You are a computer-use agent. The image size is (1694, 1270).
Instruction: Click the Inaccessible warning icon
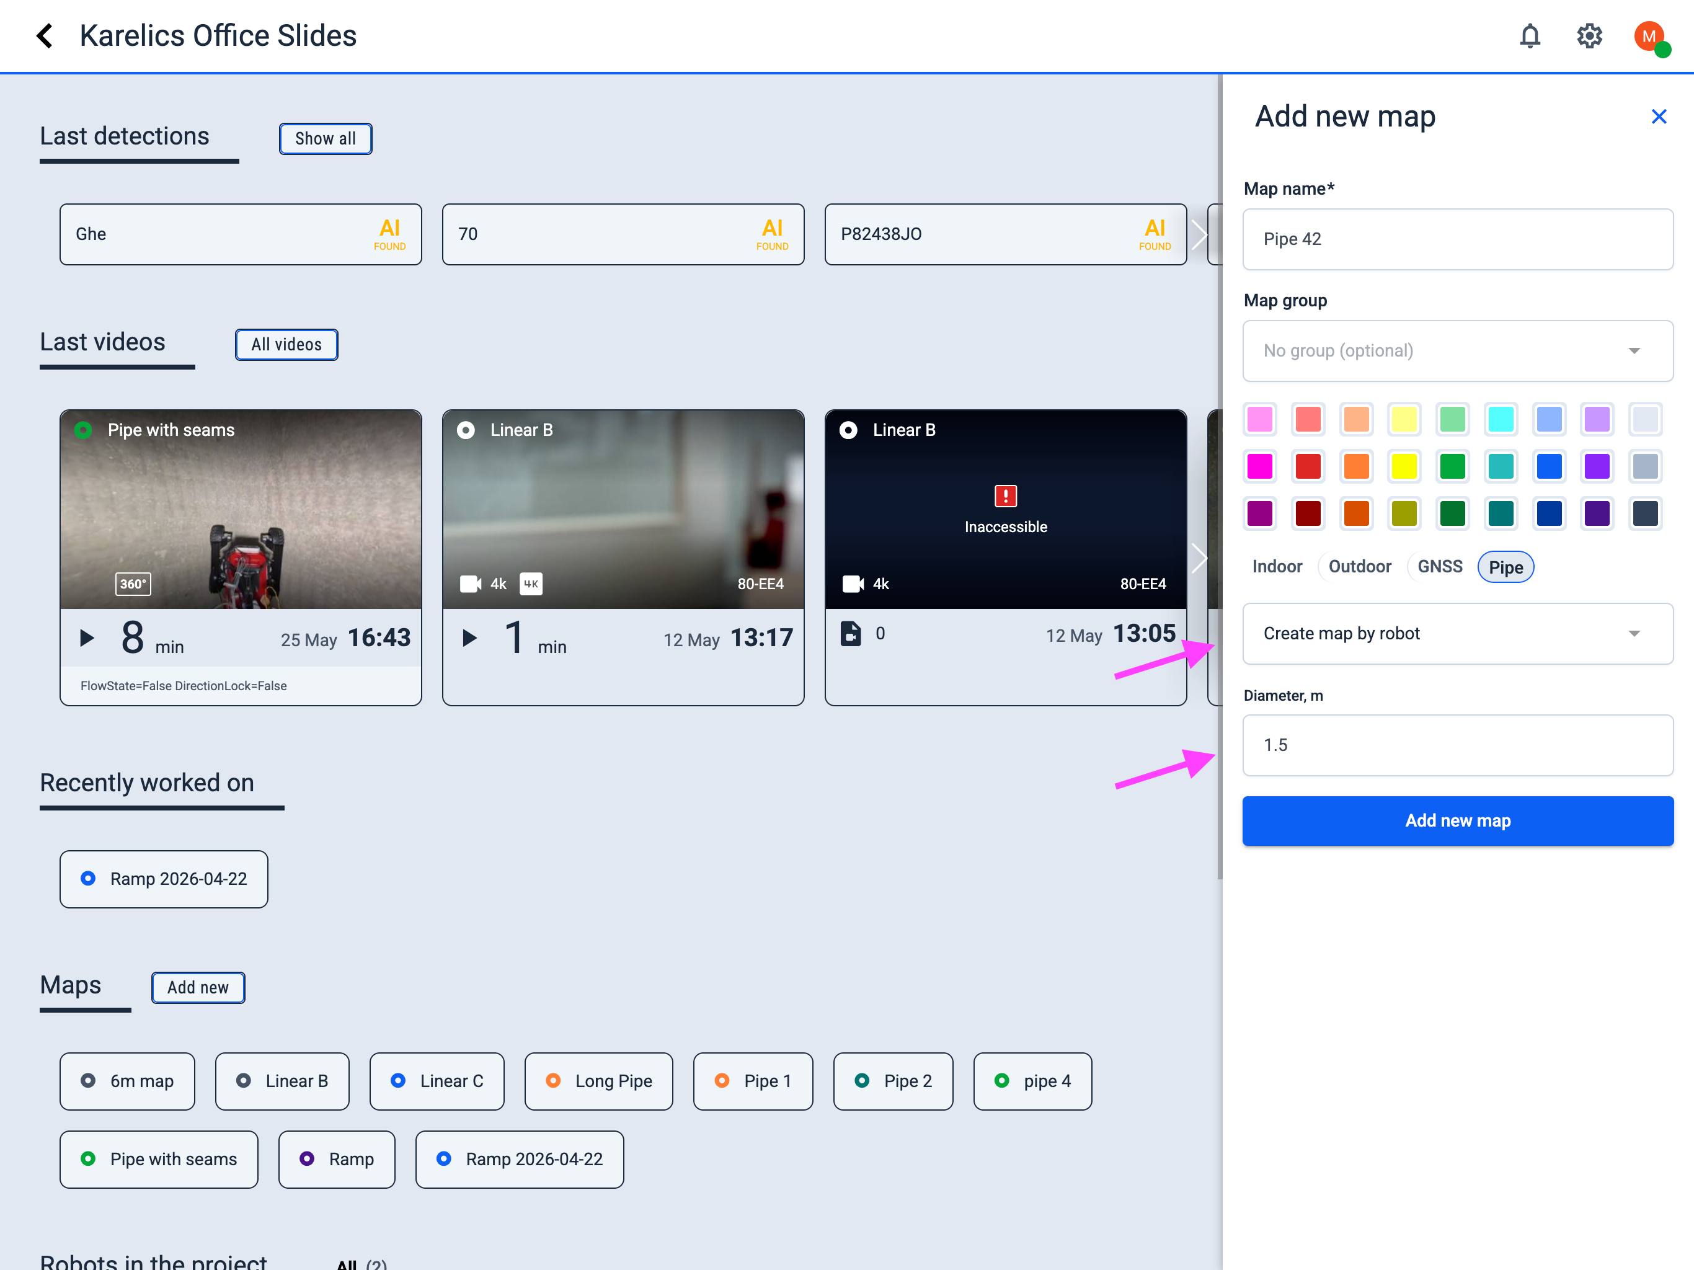pos(1004,495)
